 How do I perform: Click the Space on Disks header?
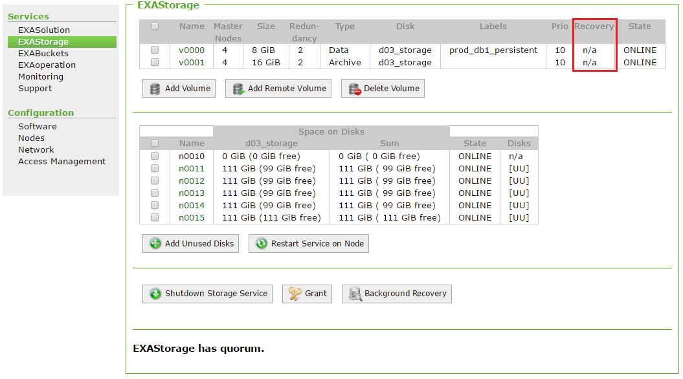(331, 132)
